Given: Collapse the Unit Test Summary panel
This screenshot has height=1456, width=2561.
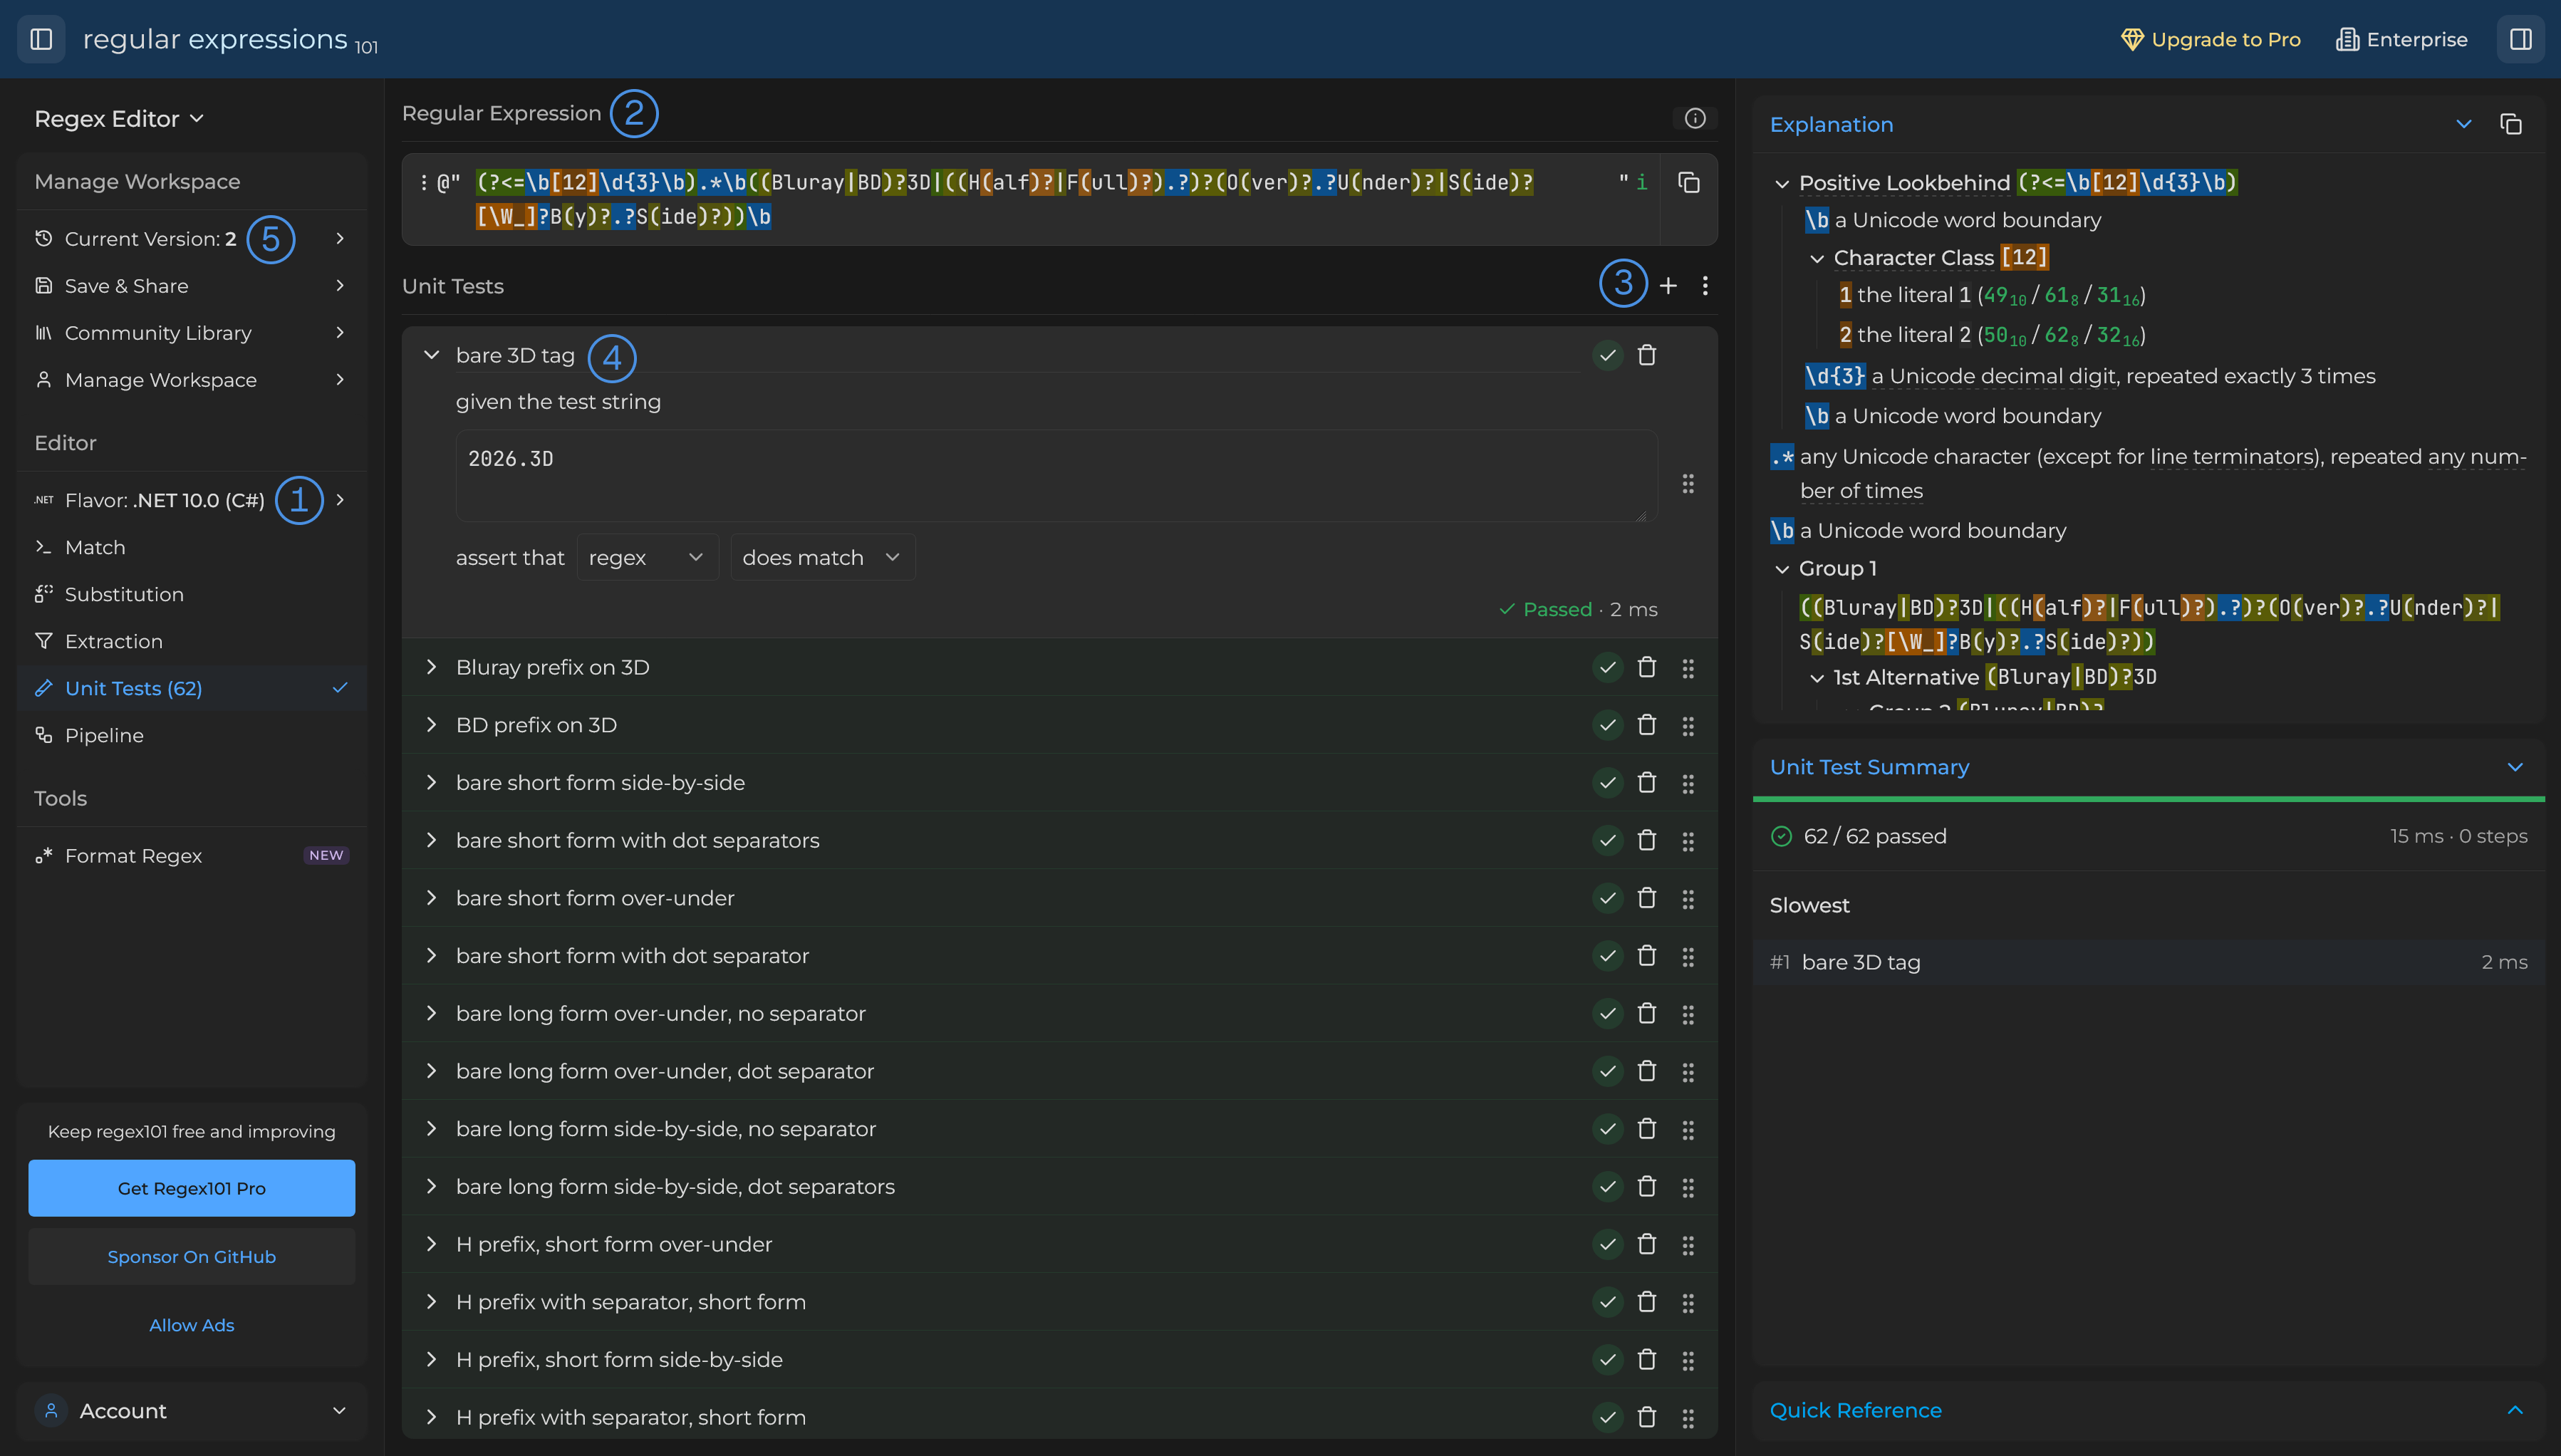Looking at the screenshot, I should click(x=2514, y=767).
